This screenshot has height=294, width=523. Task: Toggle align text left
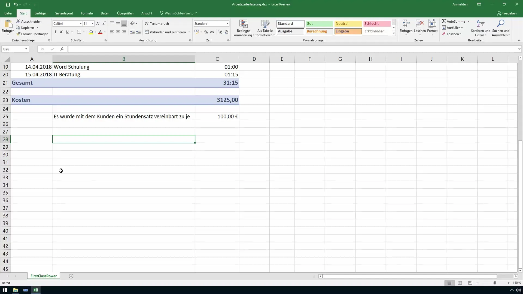pos(112,32)
